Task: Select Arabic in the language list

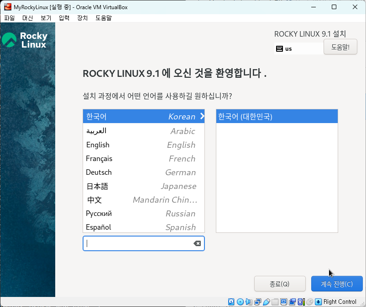Action: (144, 131)
